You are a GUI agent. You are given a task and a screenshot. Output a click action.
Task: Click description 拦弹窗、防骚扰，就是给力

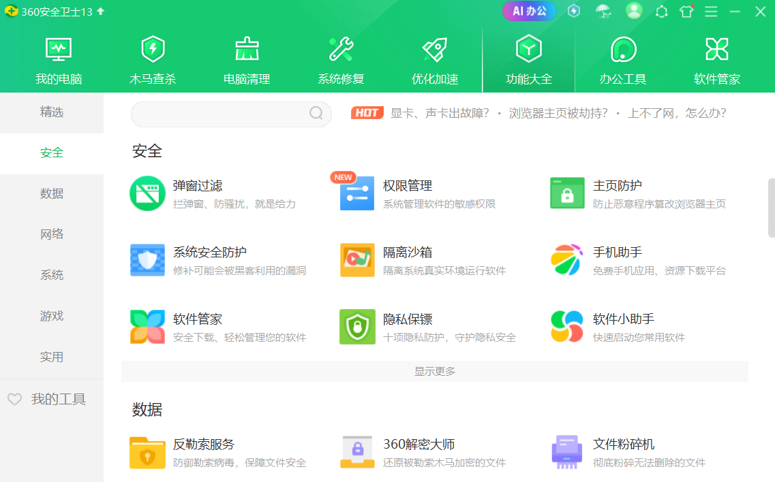click(x=234, y=204)
